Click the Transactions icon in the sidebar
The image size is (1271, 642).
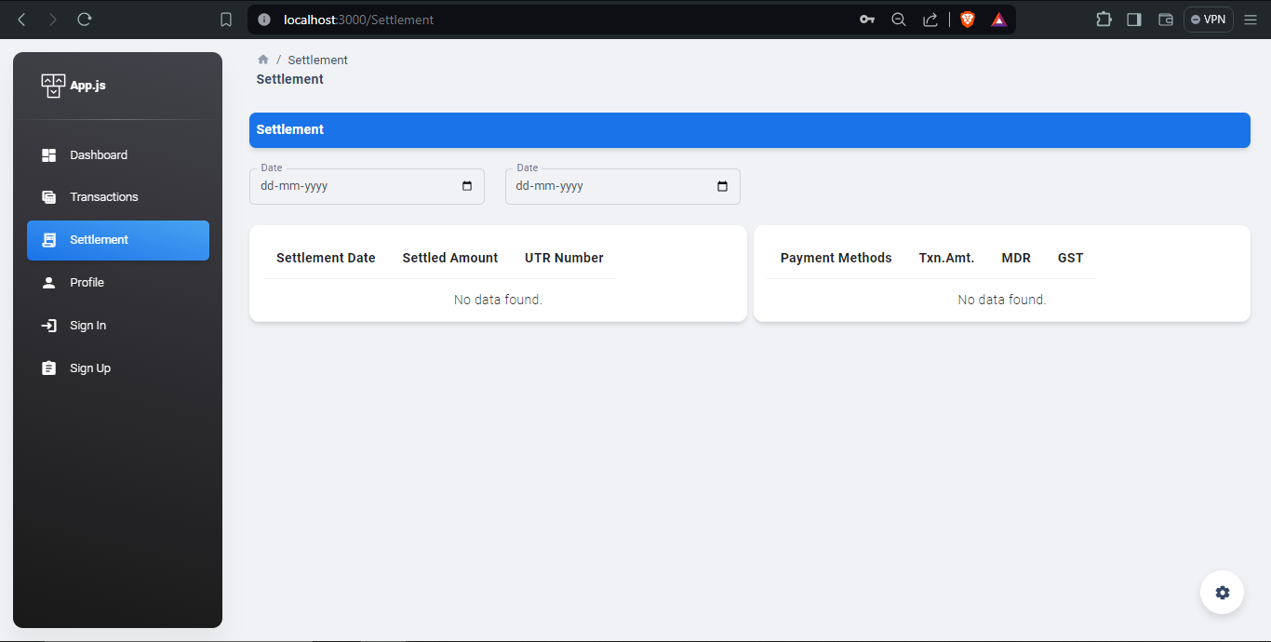49,197
